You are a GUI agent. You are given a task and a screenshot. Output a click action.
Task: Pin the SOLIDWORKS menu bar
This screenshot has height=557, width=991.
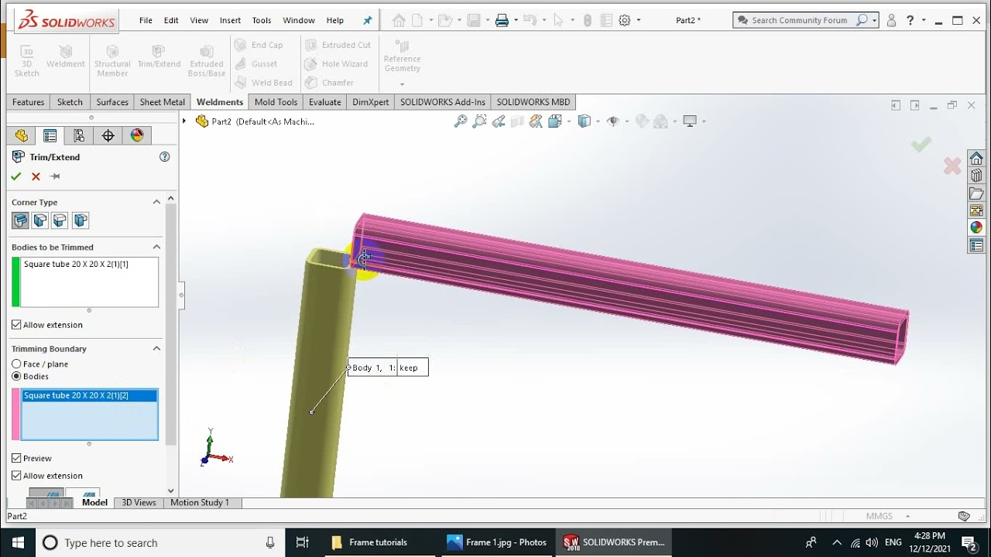tap(368, 20)
